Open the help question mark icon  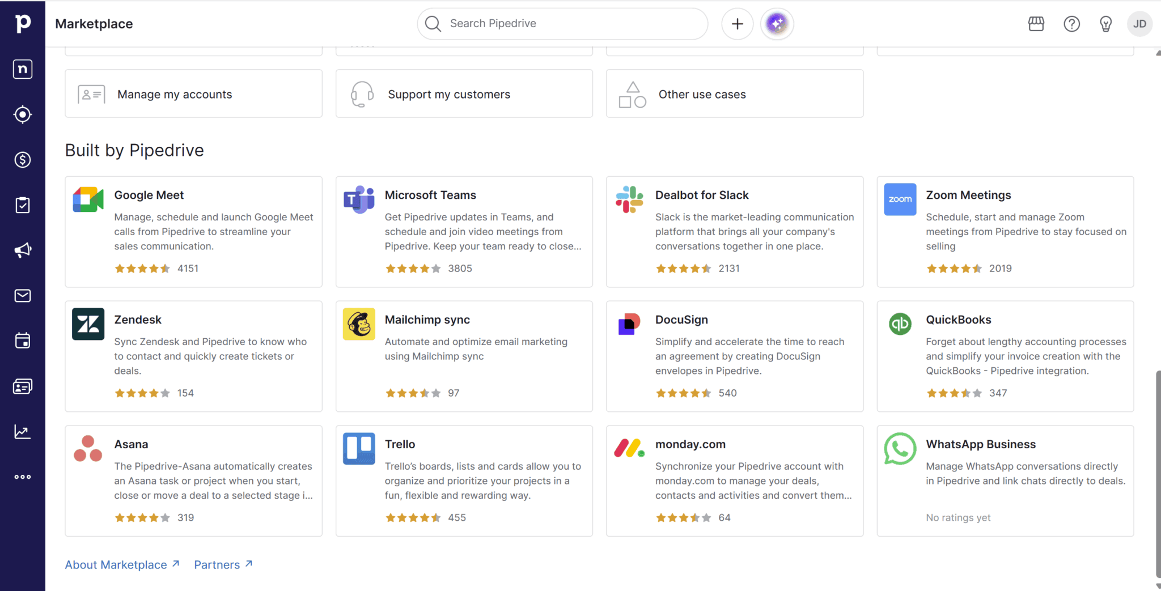tap(1071, 24)
